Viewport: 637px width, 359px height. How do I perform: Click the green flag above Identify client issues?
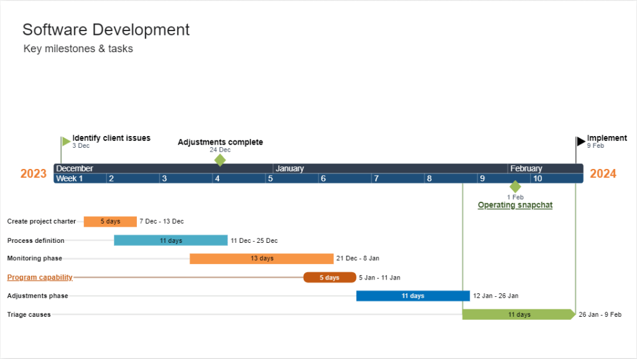pyautogui.click(x=65, y=140)
